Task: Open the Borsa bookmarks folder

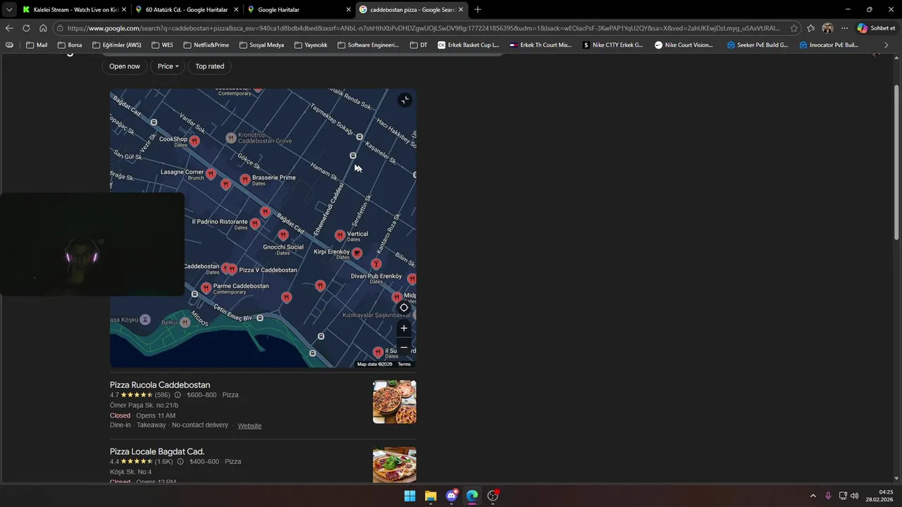Action: click(69, 45)
